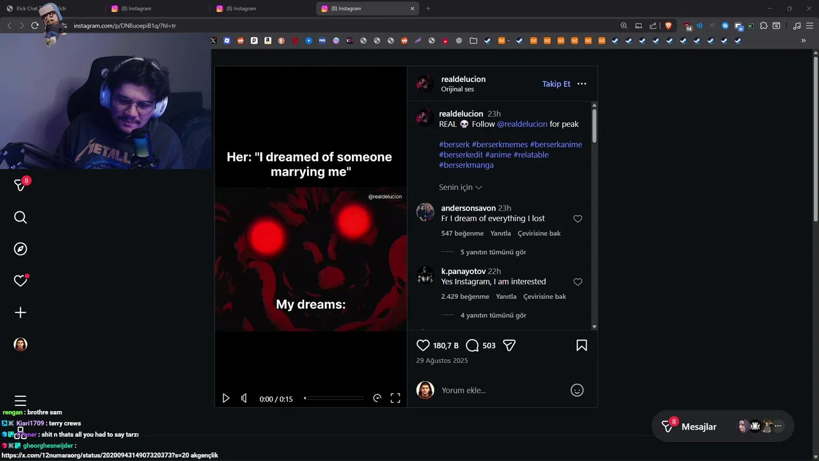
Task: Reload the page with the refresh button
Action: pos(35,26)
